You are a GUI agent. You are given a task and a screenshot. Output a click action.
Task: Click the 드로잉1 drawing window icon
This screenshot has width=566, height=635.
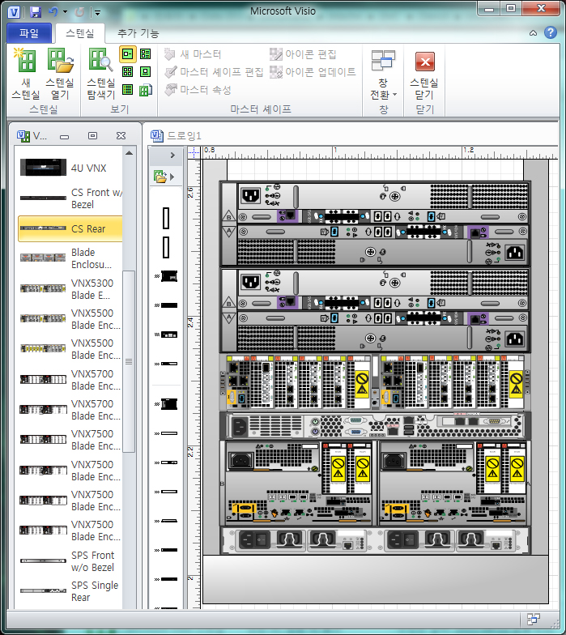click(x=157, y=136)
